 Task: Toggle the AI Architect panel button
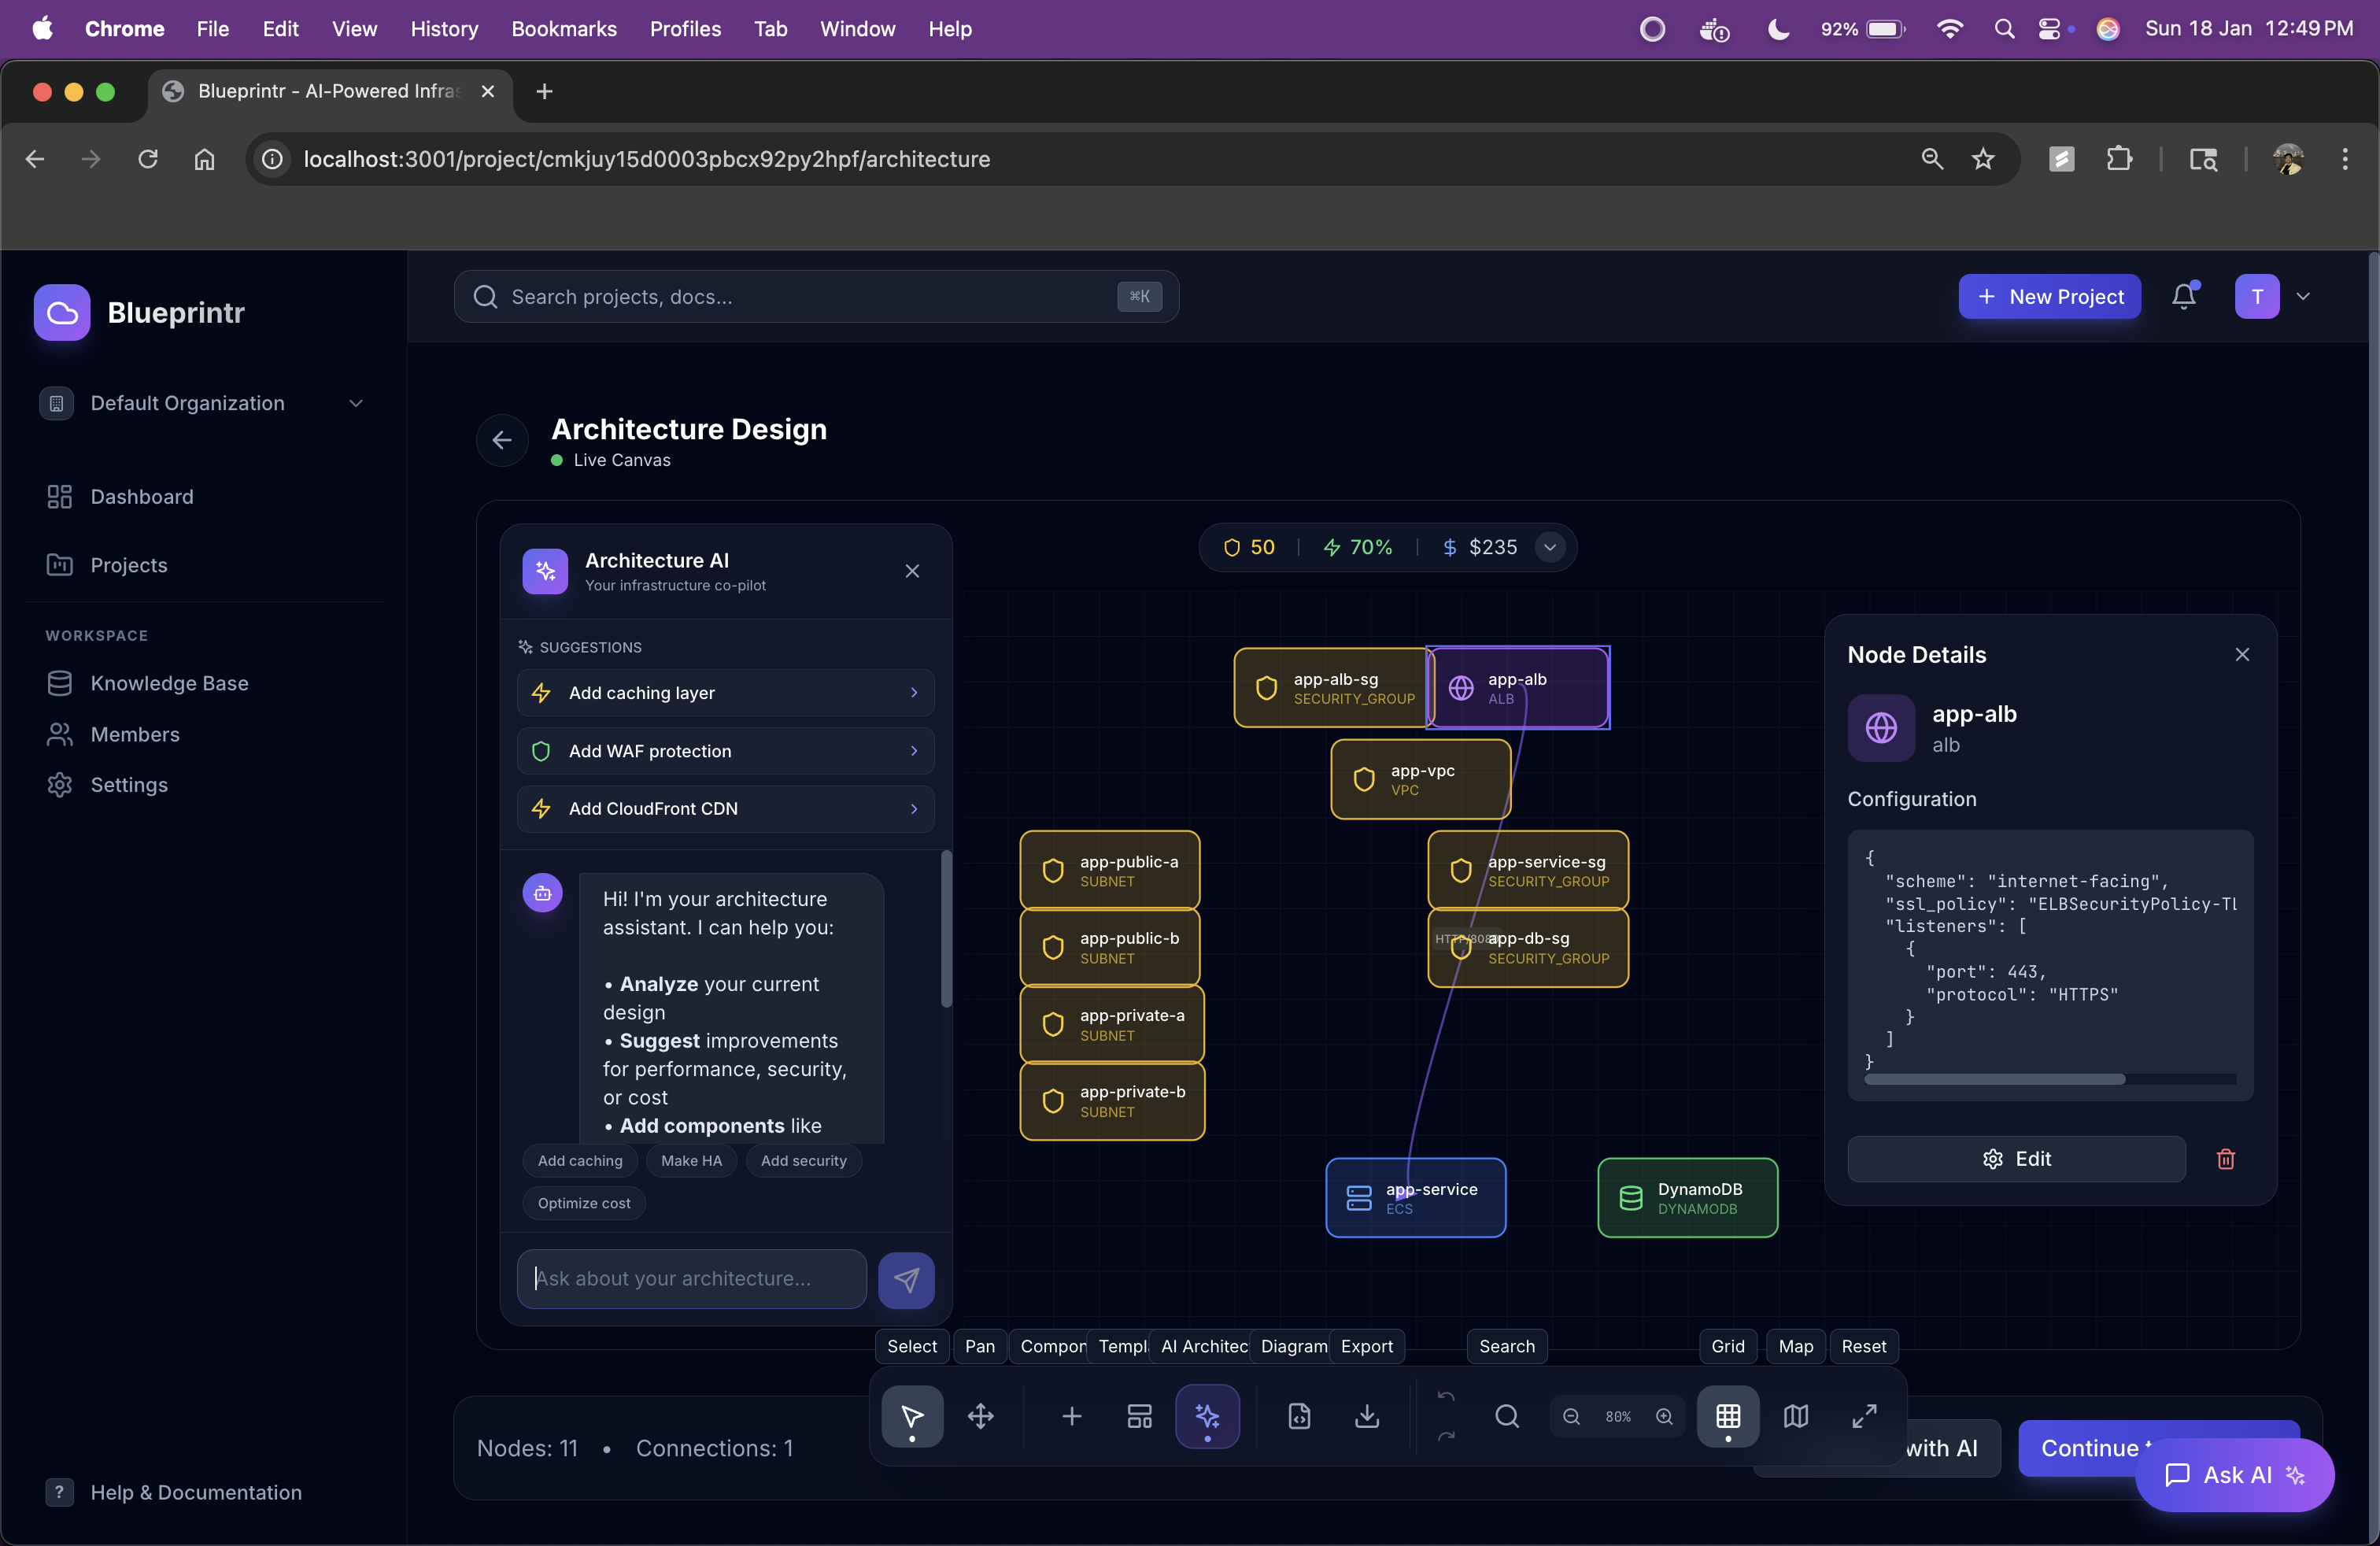(1207, 1415)
